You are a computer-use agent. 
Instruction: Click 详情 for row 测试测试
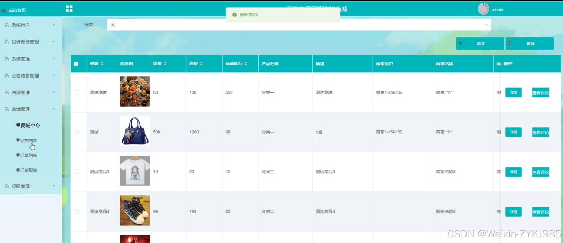pyautogui.click(x=514, y=93)
